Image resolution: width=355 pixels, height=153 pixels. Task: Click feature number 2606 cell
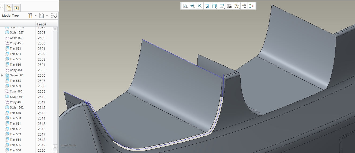42,75
